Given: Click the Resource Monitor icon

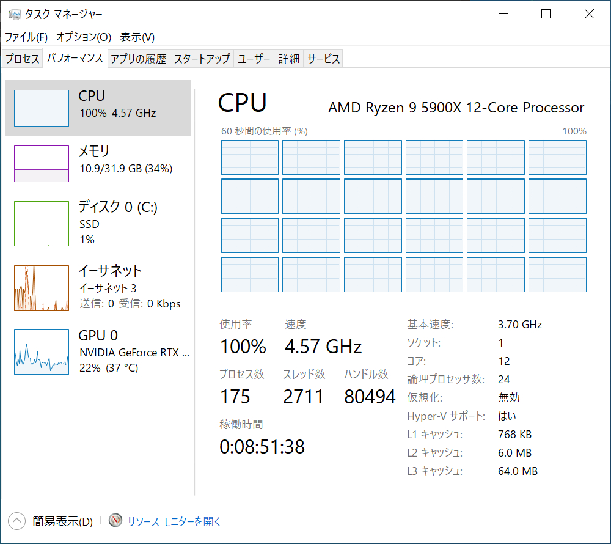Looking at the screenshot, I should (x=115, y=521).
